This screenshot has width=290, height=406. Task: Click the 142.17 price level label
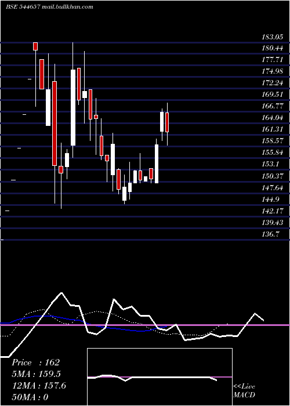point(273,211)
